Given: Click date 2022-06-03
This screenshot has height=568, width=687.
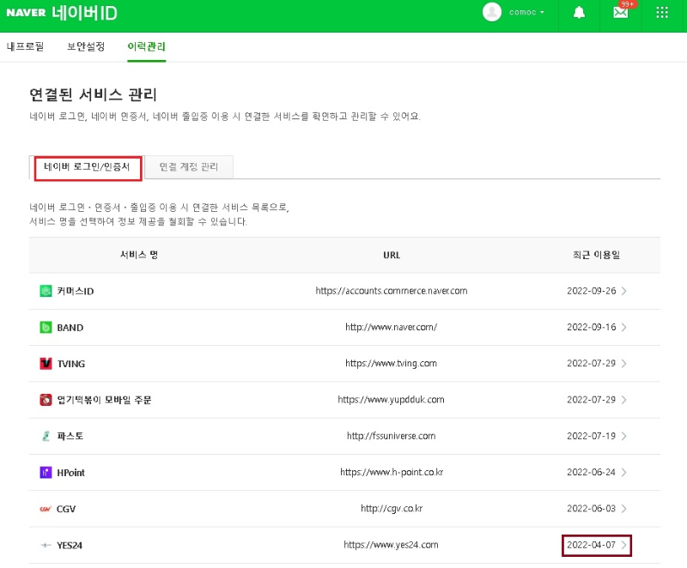Looking at the screenshot, I should (x=592, y=509).
